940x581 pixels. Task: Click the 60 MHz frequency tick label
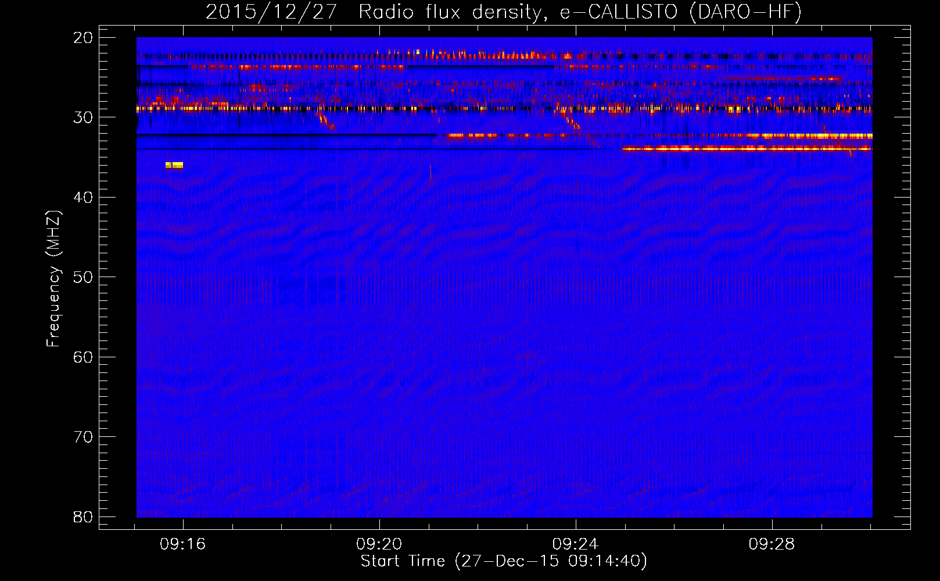click(83, 357)
